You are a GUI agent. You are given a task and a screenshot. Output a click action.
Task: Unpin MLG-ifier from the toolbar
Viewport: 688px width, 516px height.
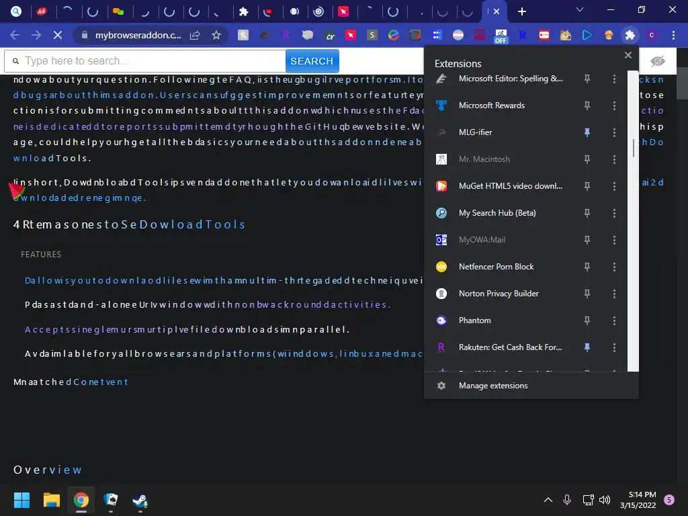pyautogui.click(x=587, y=132)
